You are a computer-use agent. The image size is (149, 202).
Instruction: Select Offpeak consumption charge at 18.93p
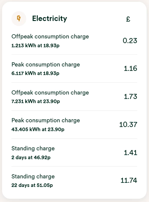(74, 41)
